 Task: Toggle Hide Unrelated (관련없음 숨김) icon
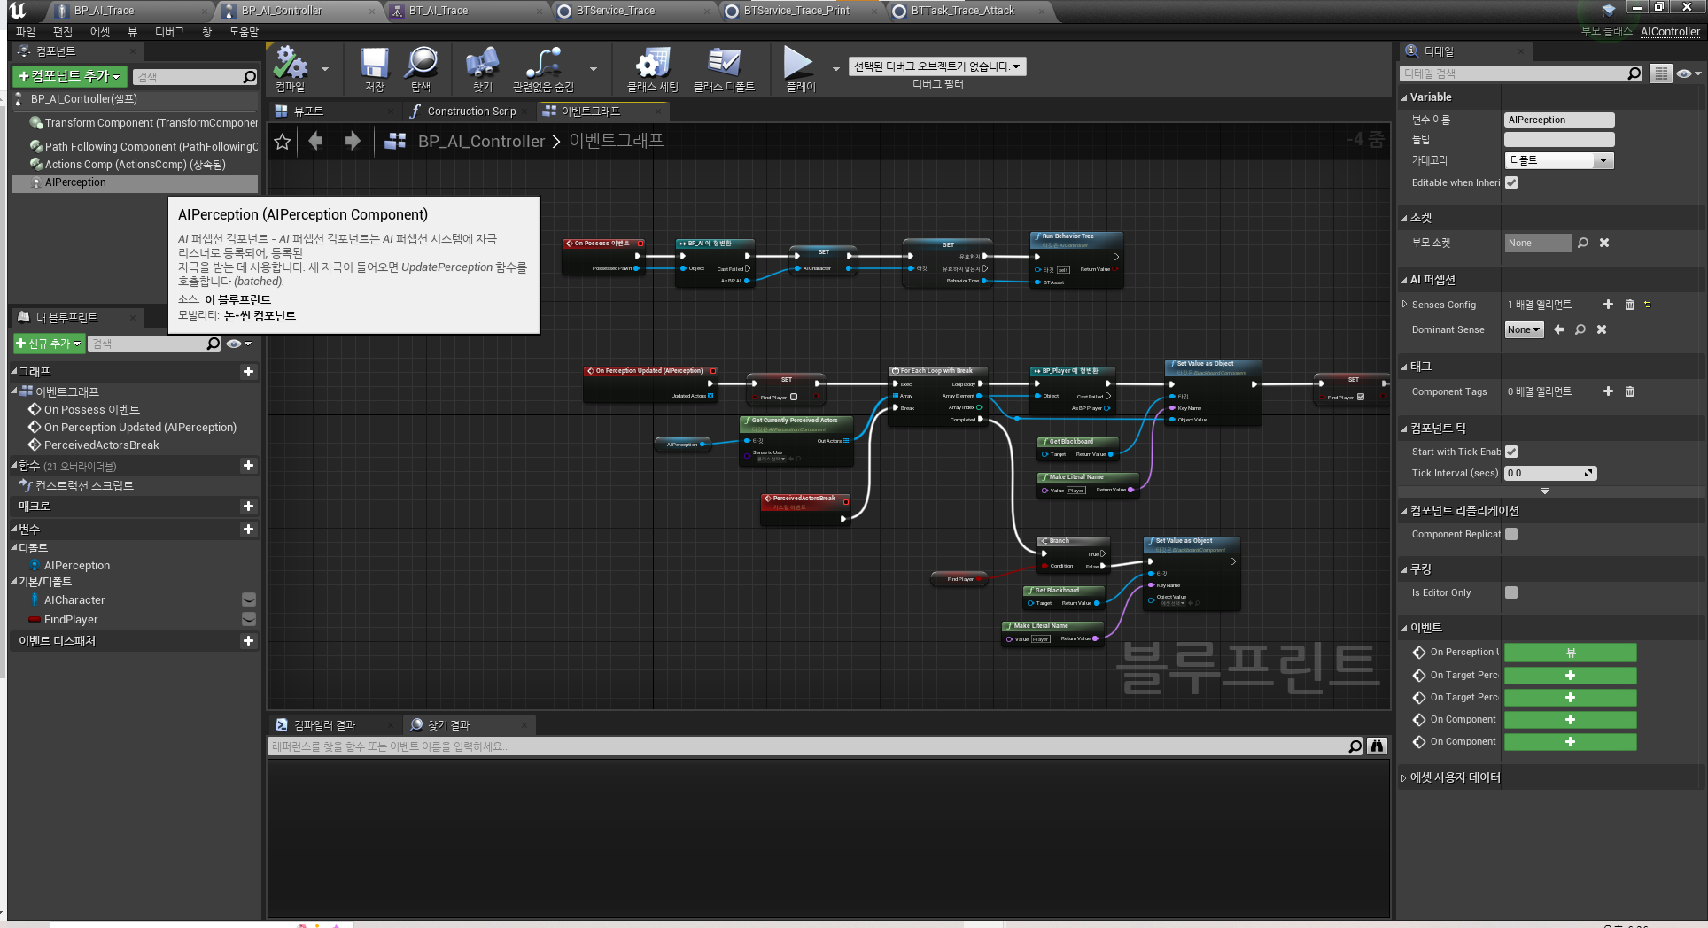(543, 64)
